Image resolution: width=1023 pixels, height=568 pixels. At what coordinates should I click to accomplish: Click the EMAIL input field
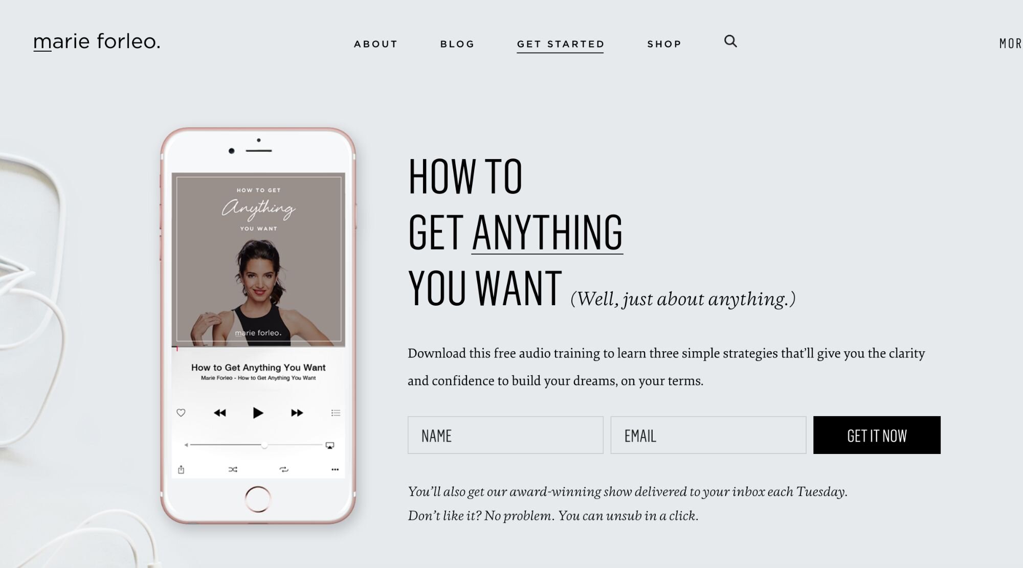click(x=707, y=435)
